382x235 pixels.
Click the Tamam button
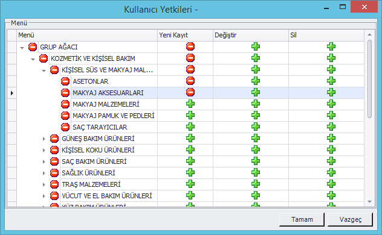[302, 219]
